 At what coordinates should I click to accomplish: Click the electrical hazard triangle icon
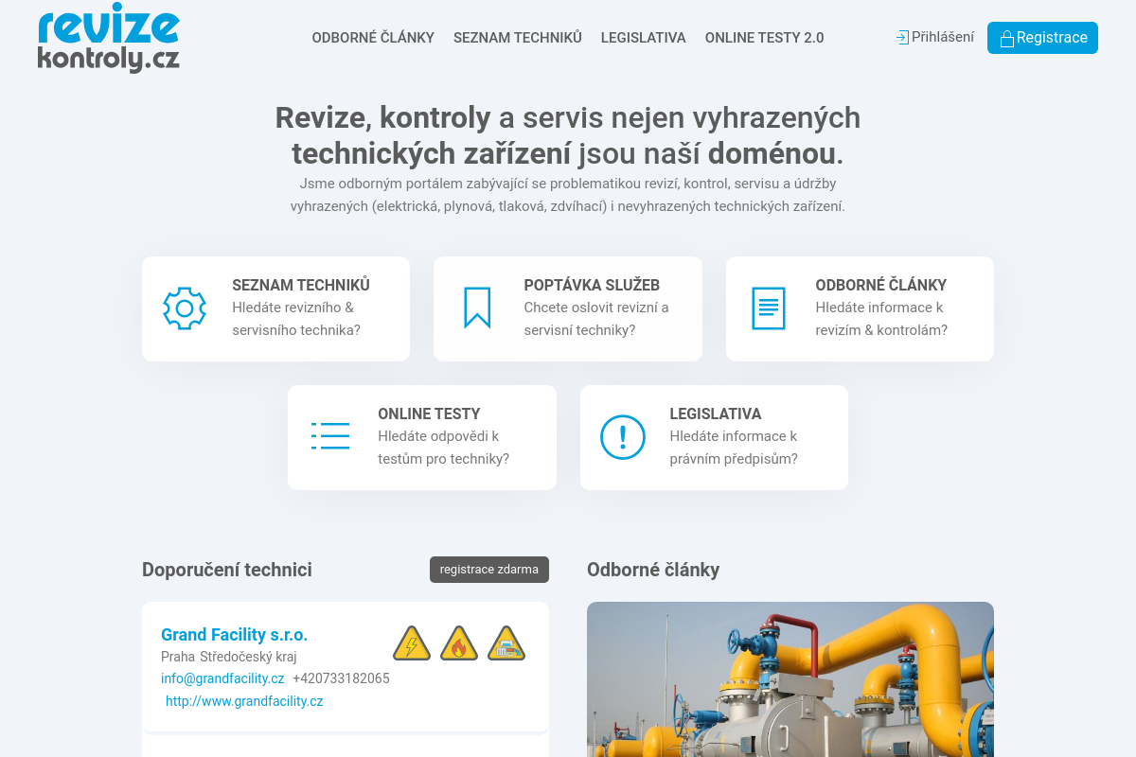point(412,643)
